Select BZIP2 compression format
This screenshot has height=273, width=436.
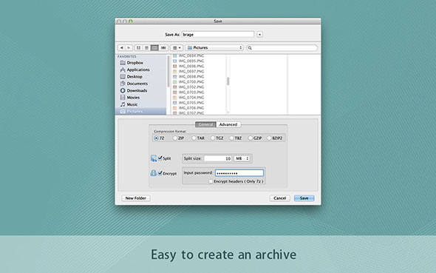point(269,138)
